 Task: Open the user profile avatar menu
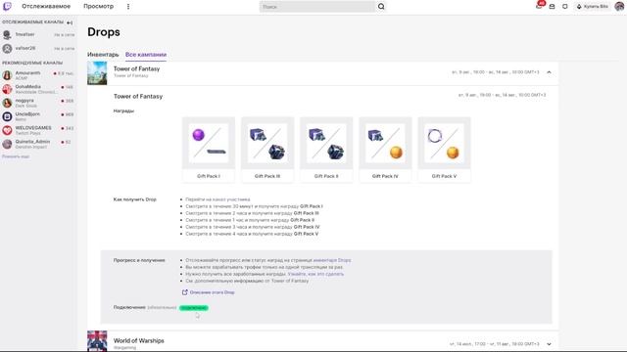[619, 7]
